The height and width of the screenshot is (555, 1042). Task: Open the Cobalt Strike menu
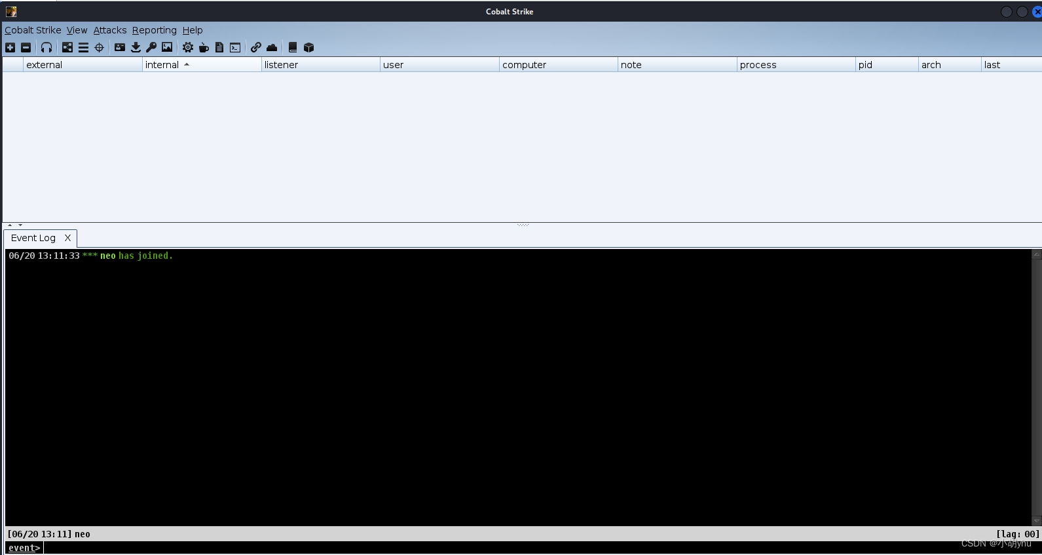(33, 30)
